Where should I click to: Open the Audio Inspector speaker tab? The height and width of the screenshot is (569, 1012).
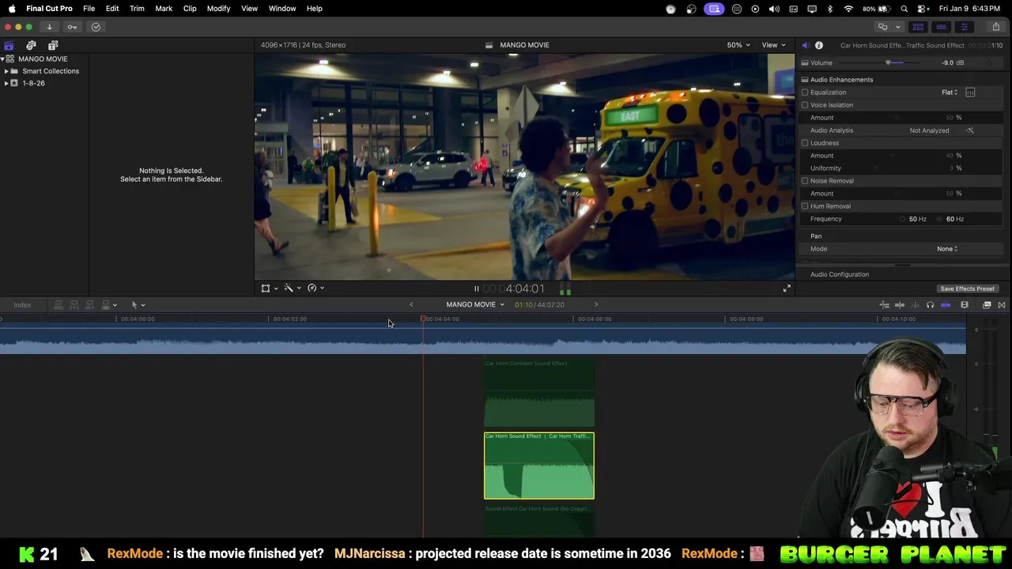tap(806, 45)
